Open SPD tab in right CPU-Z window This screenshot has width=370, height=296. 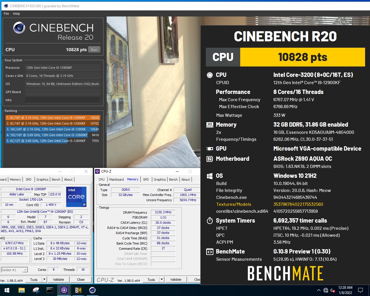146,180
